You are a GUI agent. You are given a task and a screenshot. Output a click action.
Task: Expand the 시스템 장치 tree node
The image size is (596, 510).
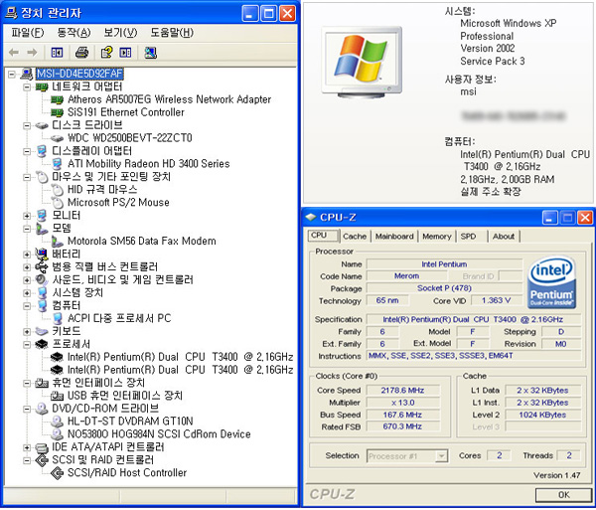[x=27, y=293]
